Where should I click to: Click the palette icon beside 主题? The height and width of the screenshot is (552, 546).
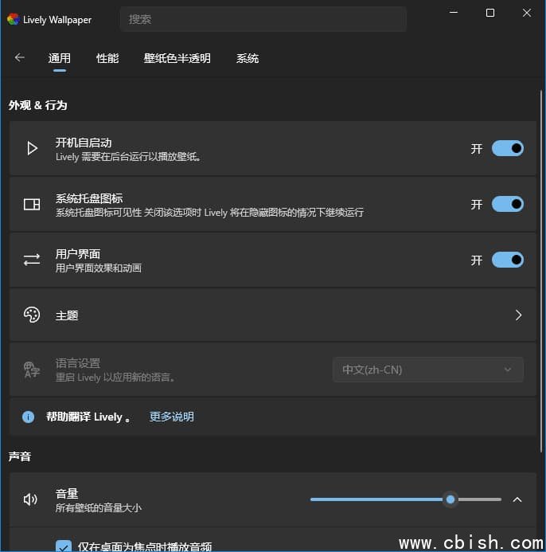pos(32,315)
